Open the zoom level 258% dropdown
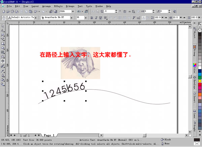The width and height of the screenshot is (202, 147). (73, 11)
